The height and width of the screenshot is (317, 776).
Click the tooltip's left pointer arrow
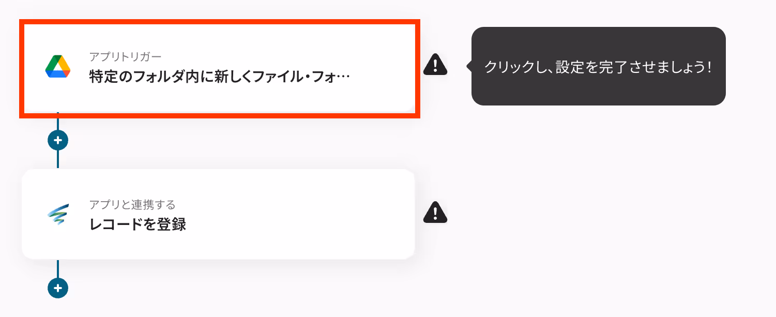point(469,66)
